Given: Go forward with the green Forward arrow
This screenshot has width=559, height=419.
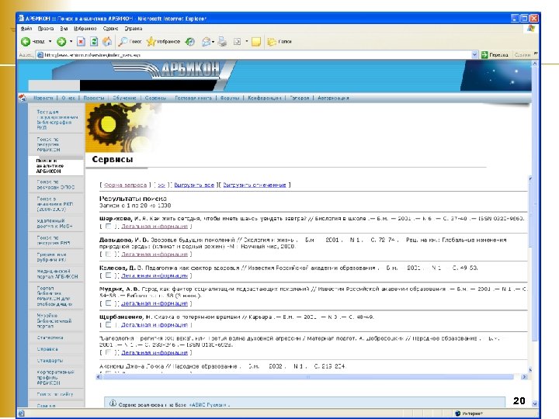Looking at the screenshot, I should 61,42.
